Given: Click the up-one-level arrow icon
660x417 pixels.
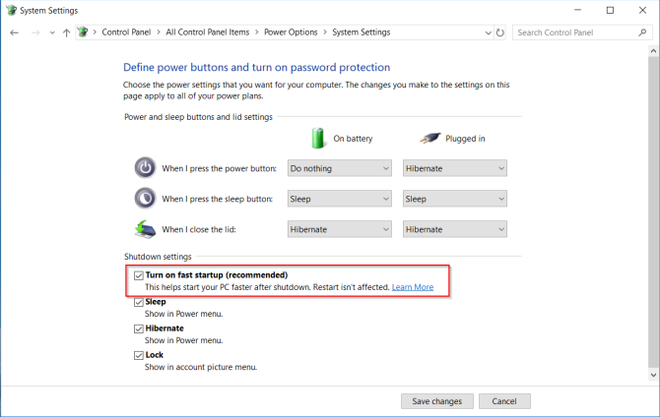Looking at the screenshot, I should pyautogui.click(x=66, y=32).
